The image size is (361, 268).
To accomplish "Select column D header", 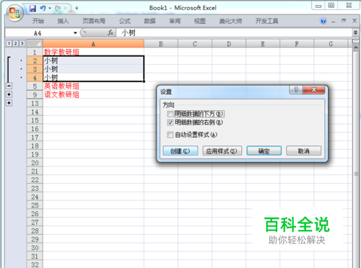I will (229, 43).
